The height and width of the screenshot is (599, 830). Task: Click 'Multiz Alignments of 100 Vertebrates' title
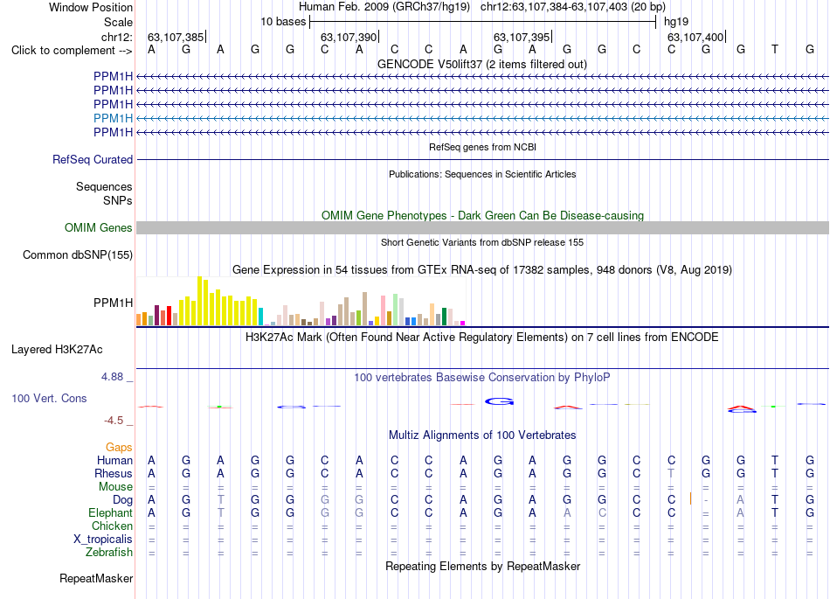coord(482,435)
